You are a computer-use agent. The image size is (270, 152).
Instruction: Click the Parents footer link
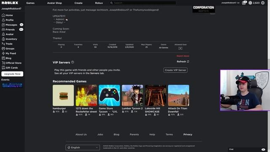pos(134,134)
